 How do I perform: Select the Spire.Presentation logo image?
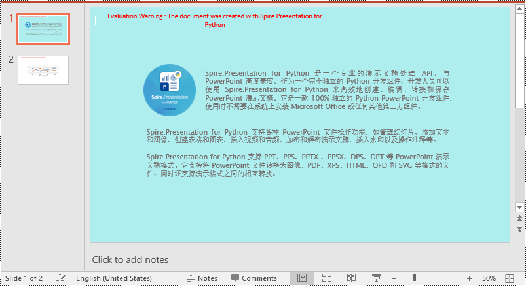tap(170, 90)
